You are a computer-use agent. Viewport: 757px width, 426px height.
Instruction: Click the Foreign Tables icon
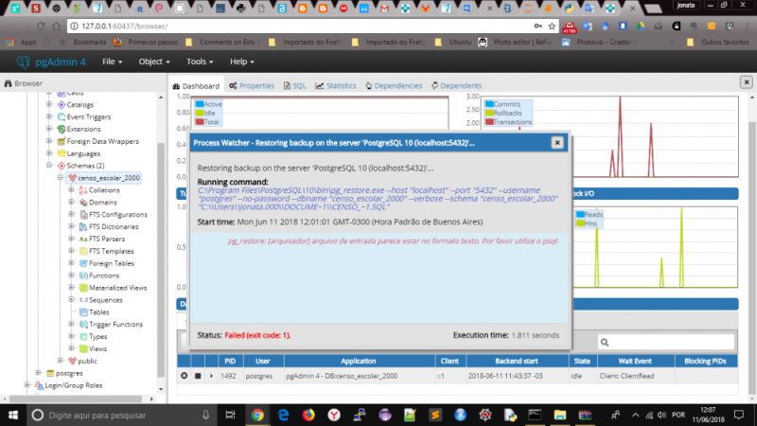click(x=83, y=263)
